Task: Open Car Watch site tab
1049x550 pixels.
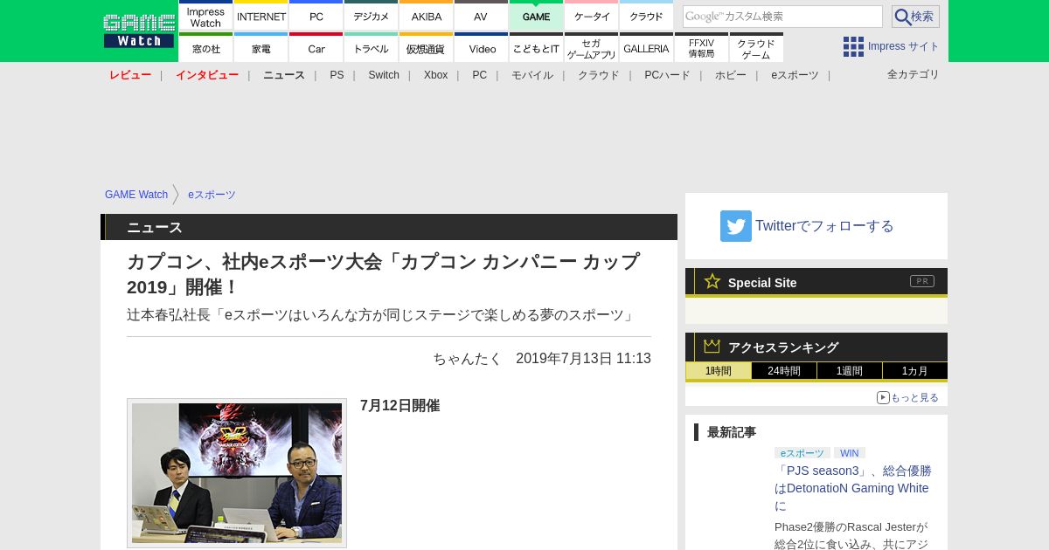Action: [316, 47]
